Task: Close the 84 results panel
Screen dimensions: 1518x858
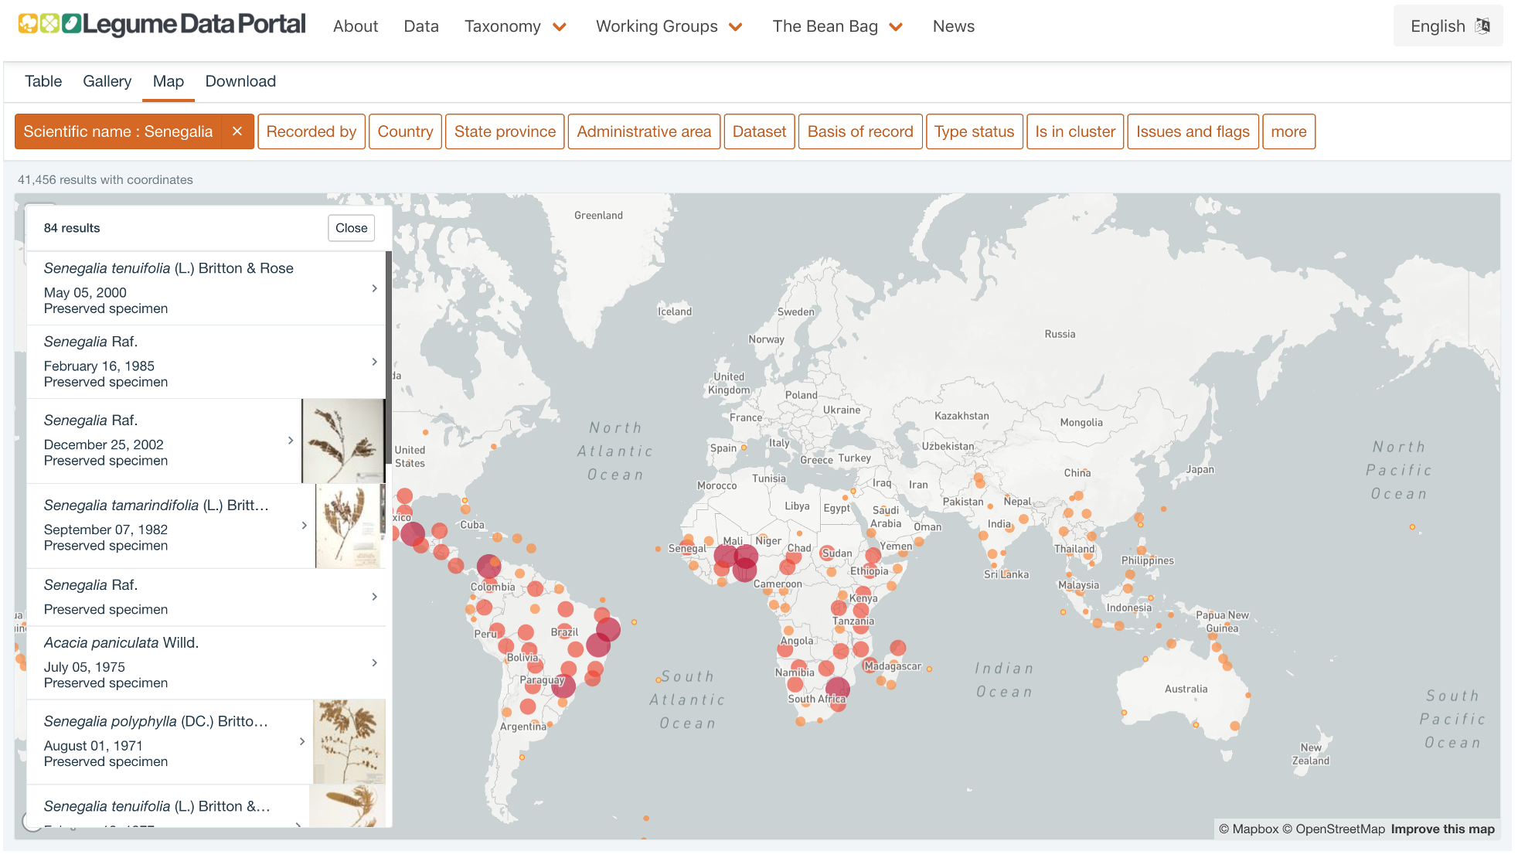Action: pyautogui.click(x=351, y=228)
